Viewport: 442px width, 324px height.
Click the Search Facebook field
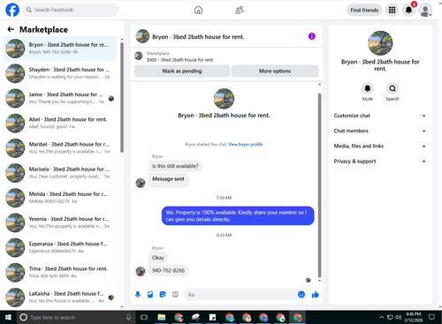(71, 10)
